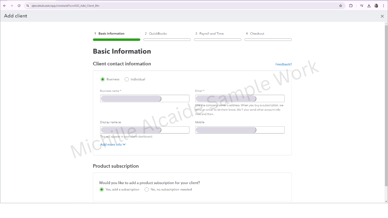The height and width of the screenshot is (218, 388).
Task: Go to step 1 Basic Information
Action: [116, 36]
